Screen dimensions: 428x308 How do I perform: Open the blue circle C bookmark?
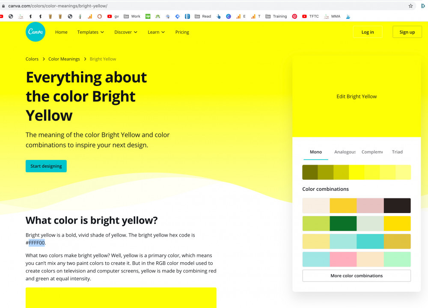229,16
